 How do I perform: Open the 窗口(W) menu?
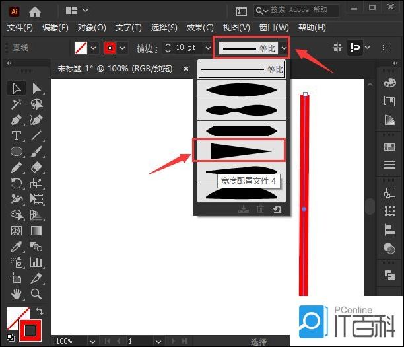point(274,27)
